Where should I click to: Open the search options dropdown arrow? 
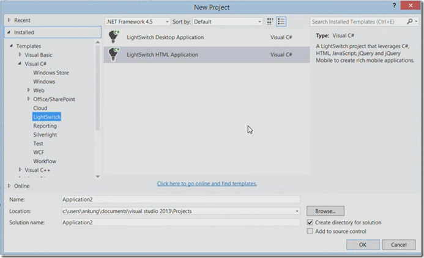click(416, 21)
